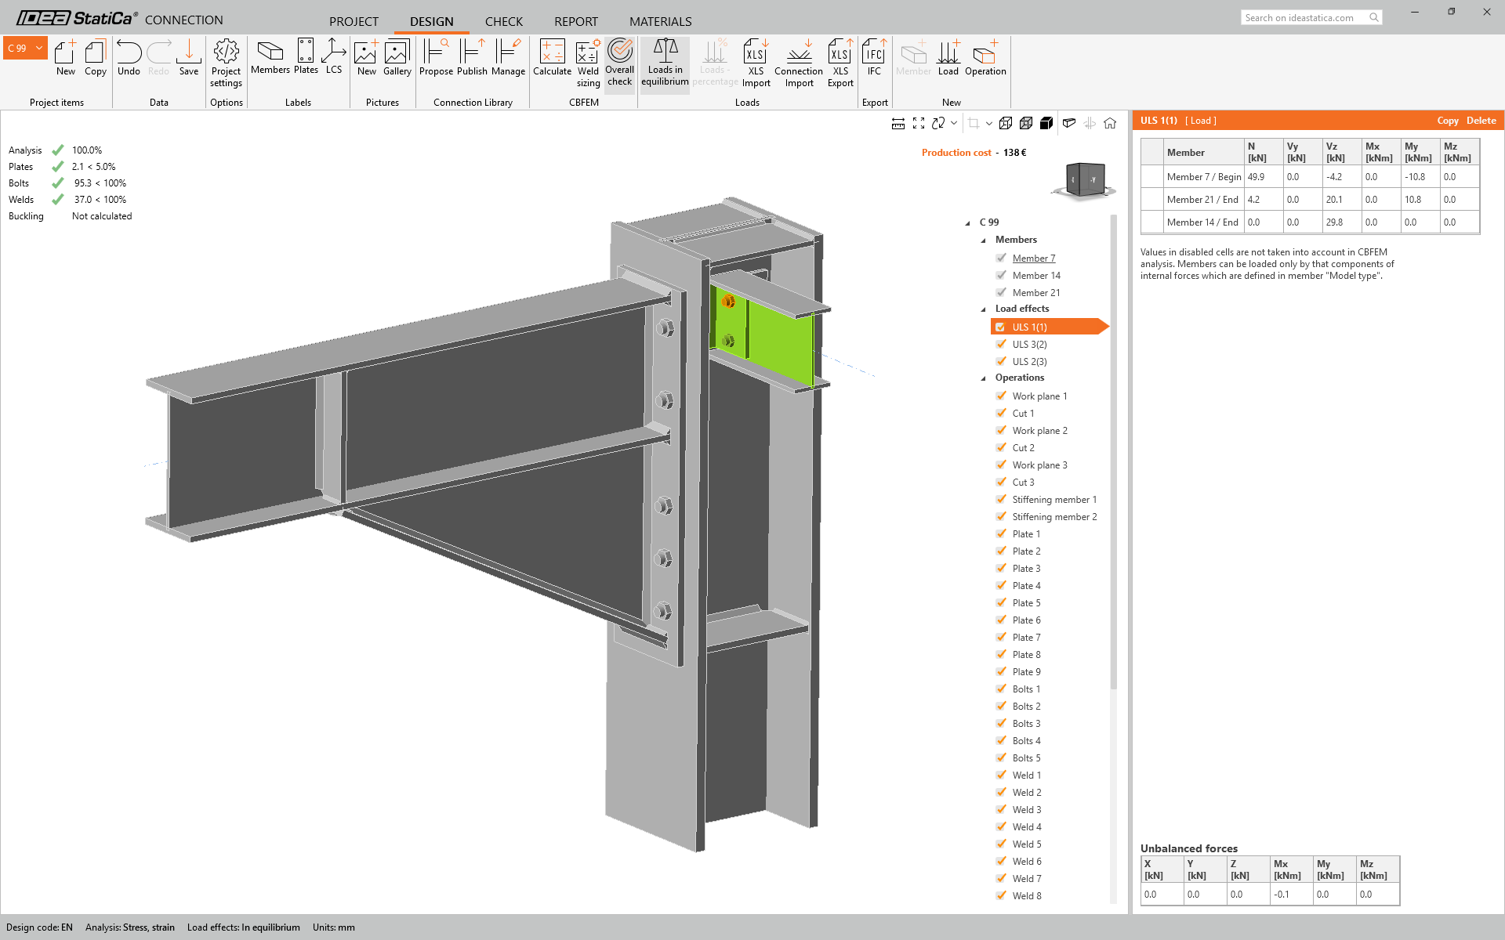The width and height of the screenshot is (1505, 940).
Task: Run the Calculate analysis
Action: (x=553, y=57)
